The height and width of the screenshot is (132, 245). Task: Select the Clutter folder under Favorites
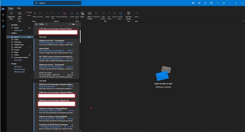pyautogui.click(x=20, y=28)
